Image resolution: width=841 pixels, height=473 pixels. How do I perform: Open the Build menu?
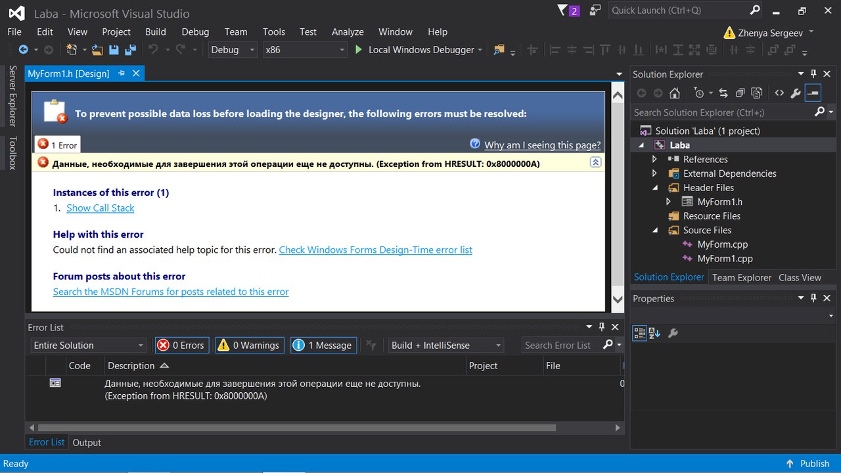coord(156,32)
